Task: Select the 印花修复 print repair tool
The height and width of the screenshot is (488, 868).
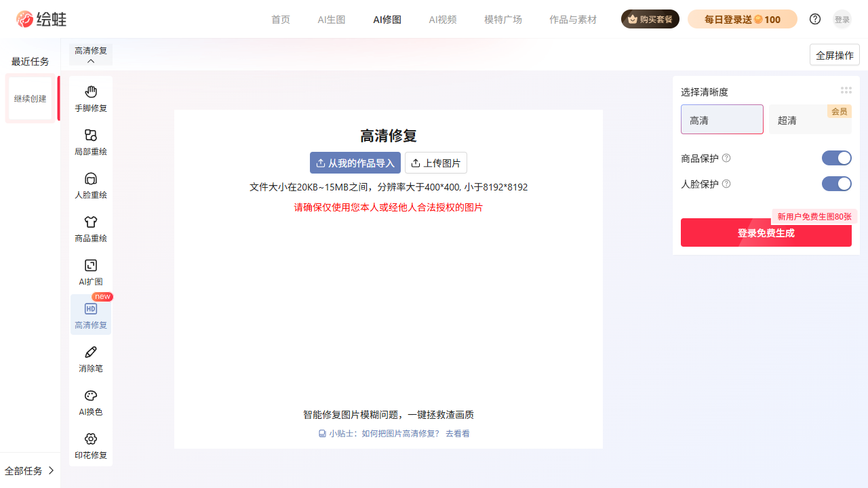Action: [91, 445]
